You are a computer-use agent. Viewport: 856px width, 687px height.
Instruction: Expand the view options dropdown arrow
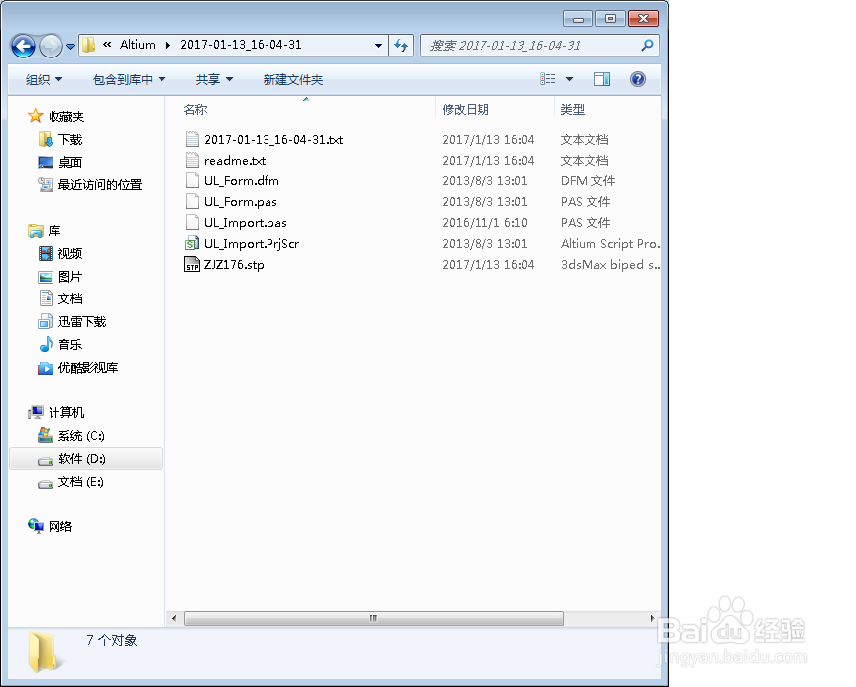[570, 79]
